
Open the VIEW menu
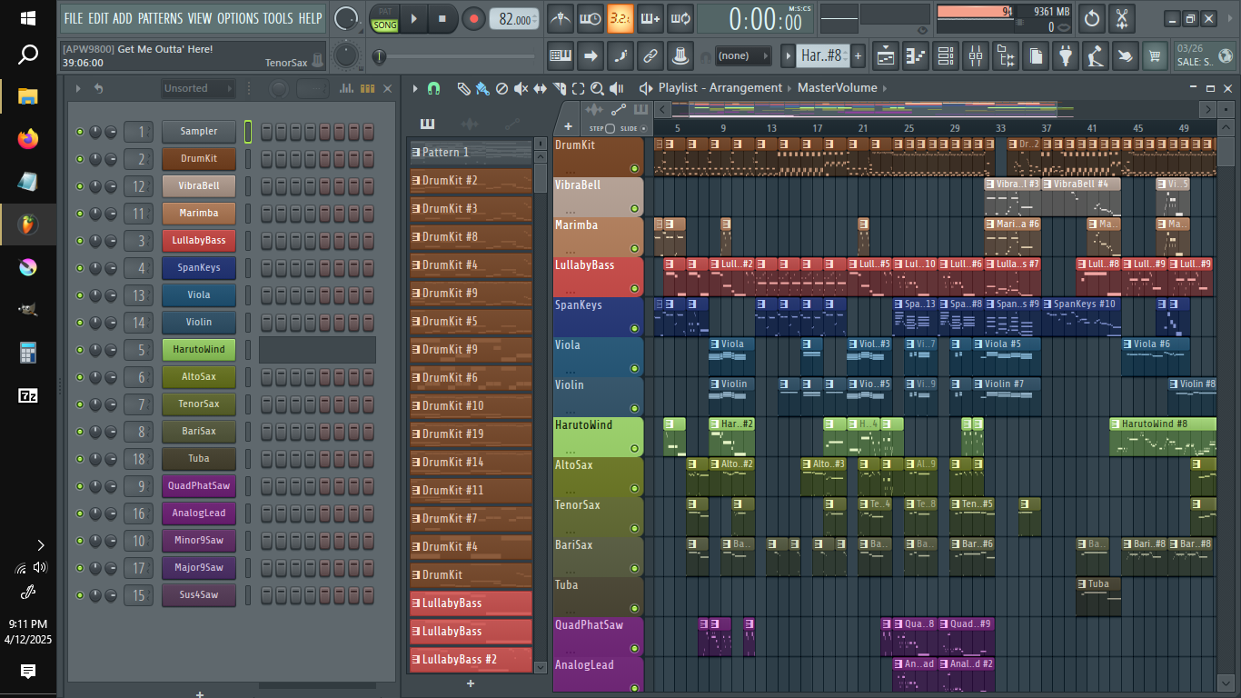(x=200, y=18)
